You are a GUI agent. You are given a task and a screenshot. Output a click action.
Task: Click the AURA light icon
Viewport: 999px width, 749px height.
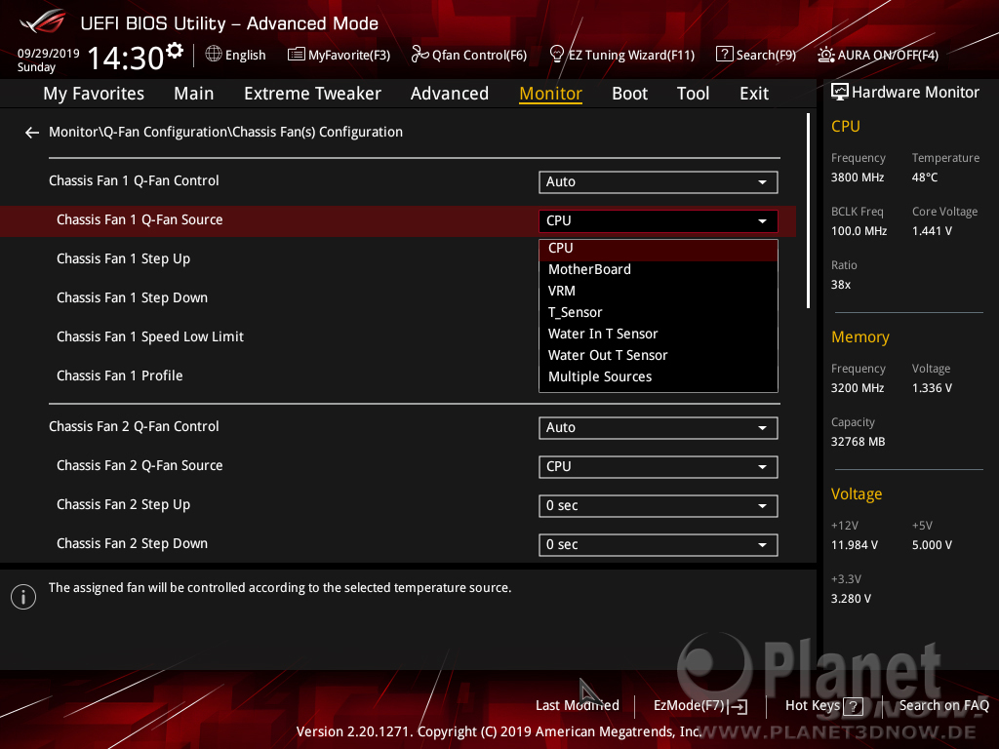(x=825, y=55)
